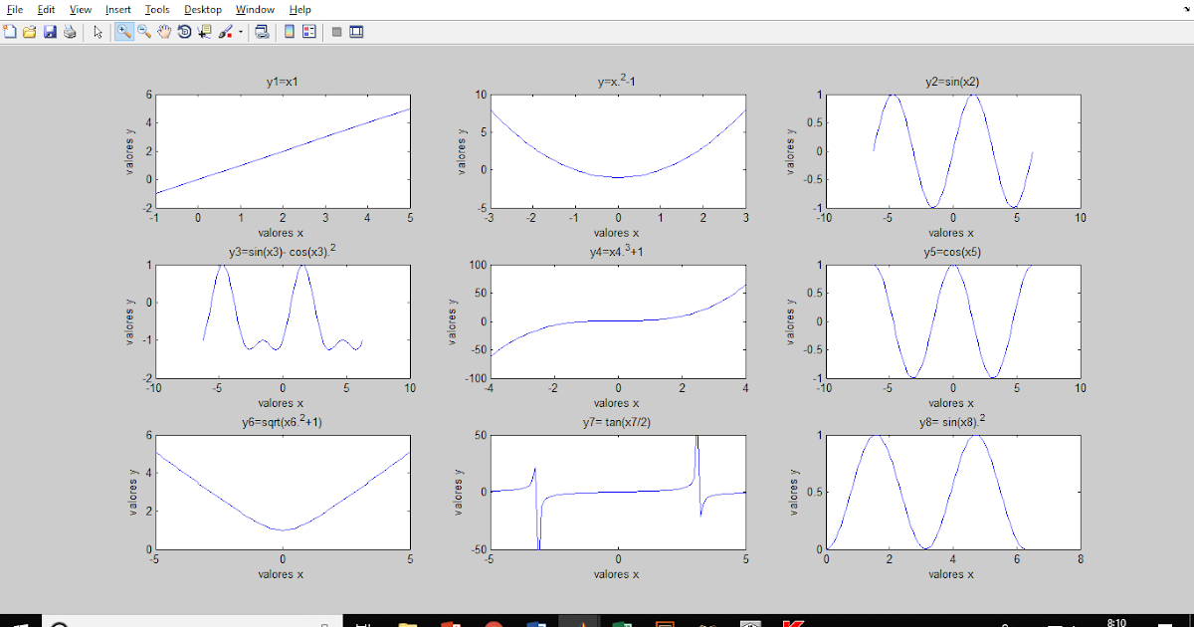Select the Zoom In tool
Screen dimensions: 1194x627
coord(122,31)
